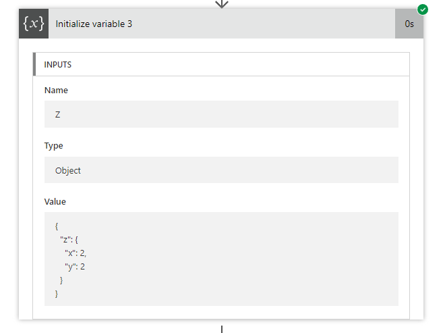This screenshot has height=333, width=443.
Task: Click the green success checkmark badge
Action: (423, 9)
